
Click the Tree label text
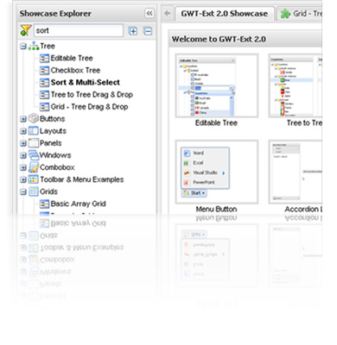coord(48,46)
